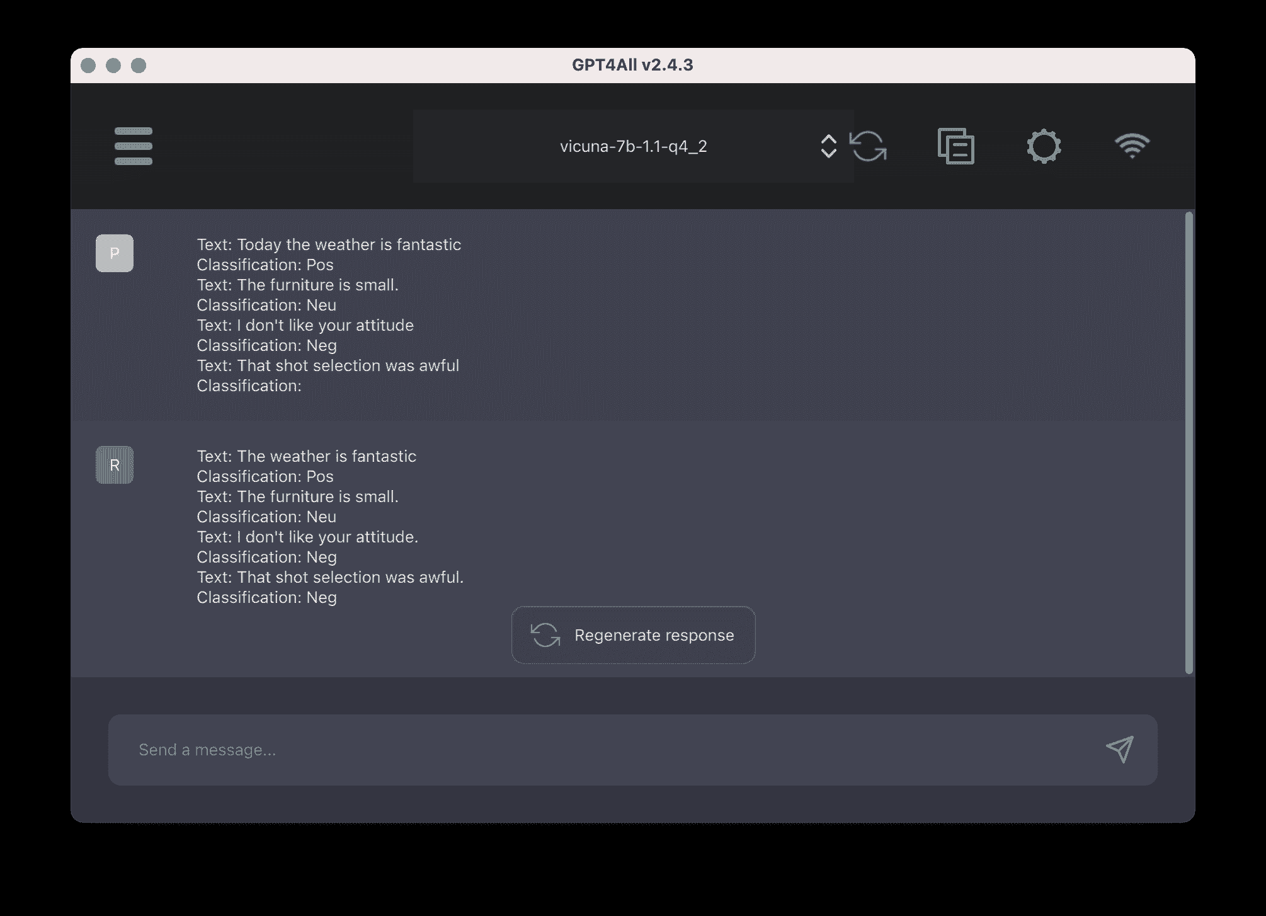Screen dimensions: 1266x916
Task: Minimize the window with the middle button
Action: pos(113,66)
